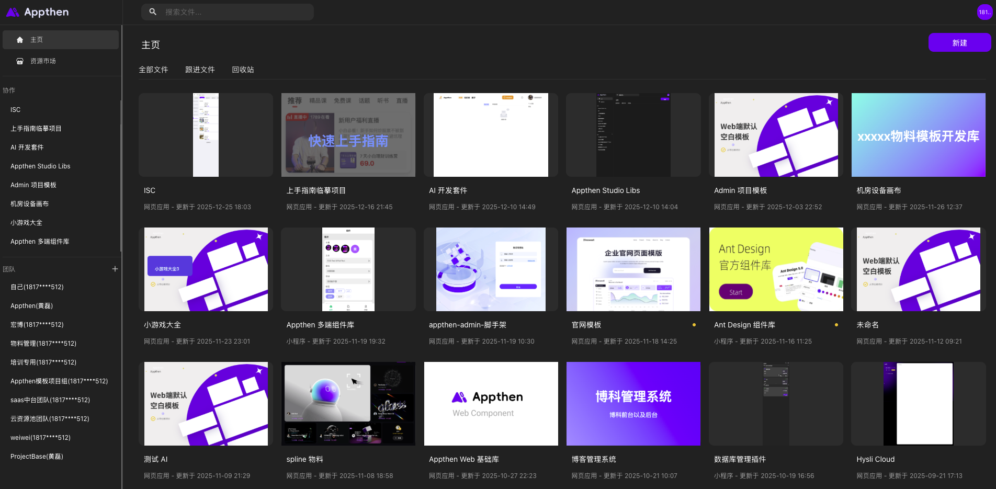Open the spline 物料 thumbnail
The image size is (996, 489).
348,404
